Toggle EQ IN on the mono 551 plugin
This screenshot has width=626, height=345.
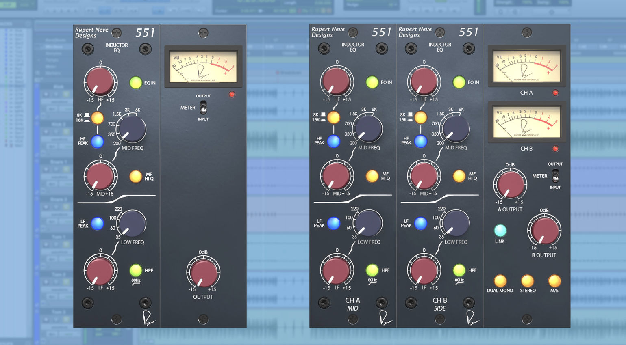136,83
